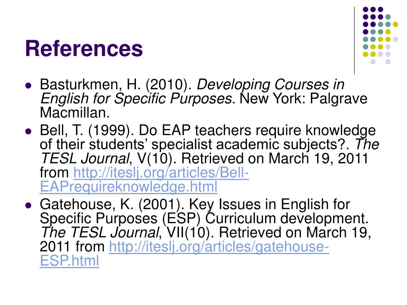
Task: Open the iteslj.org gatehouse article link
Action: tap(219, 247)
